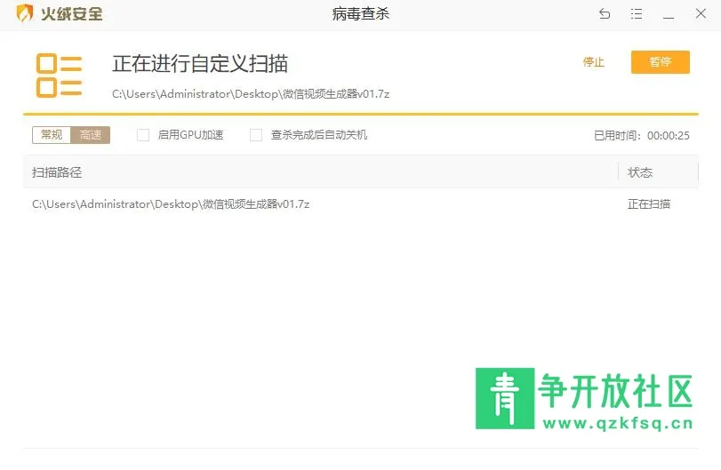Screen dimensions: 721x470
Task: Click the 病毒查杀 window title
Action: click(361, 14)
